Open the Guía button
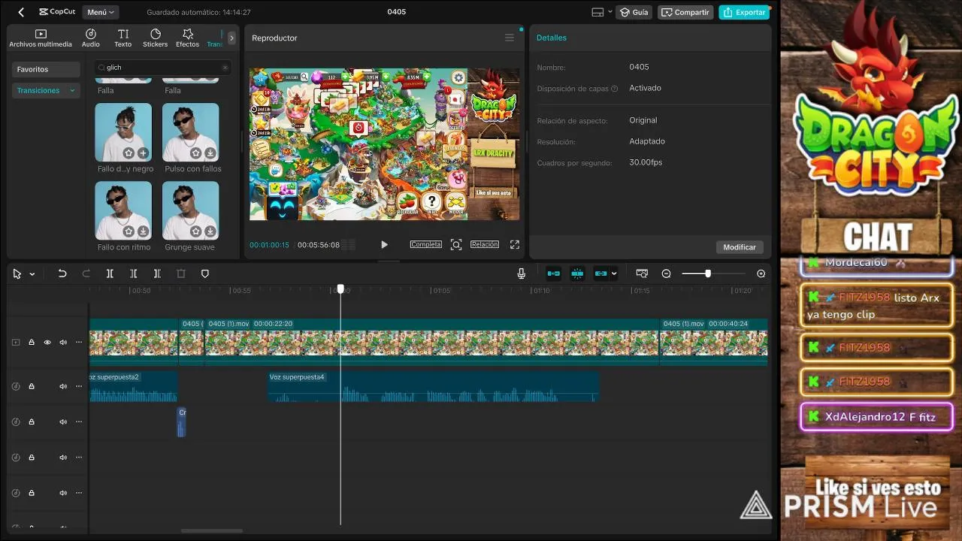 [634, 12]
